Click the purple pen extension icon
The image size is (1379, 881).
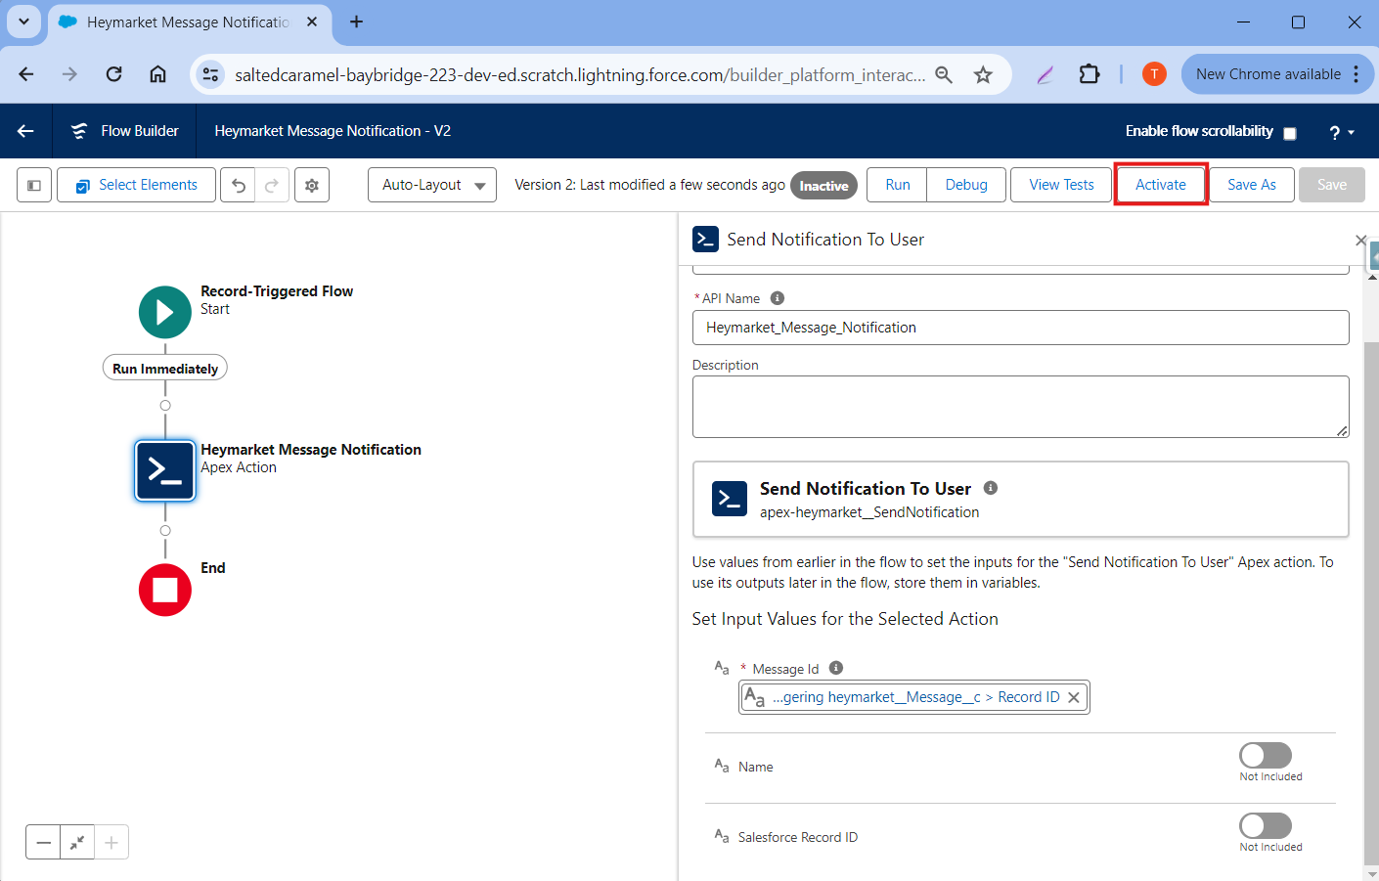pos(1045,74)
